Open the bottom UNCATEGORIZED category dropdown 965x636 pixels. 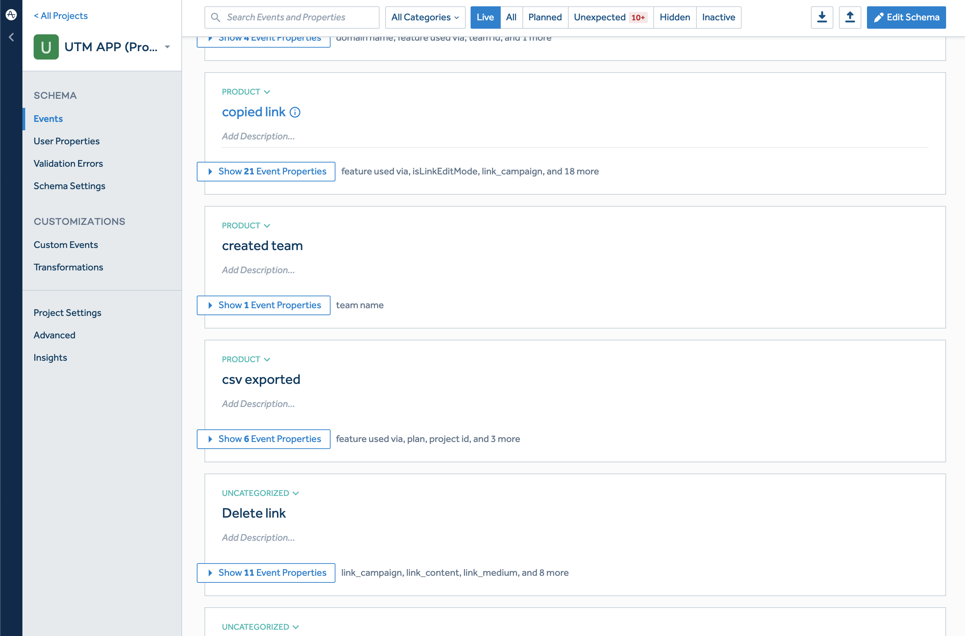pyautogui.click(x=260, y=627)
